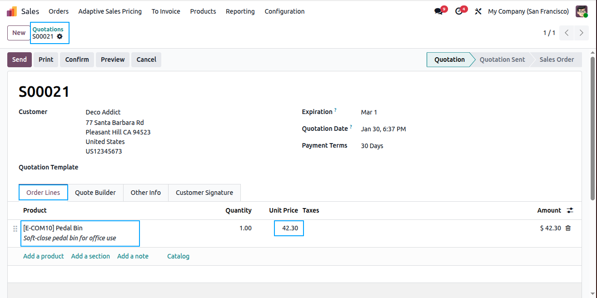The image size is (597, 298).
Task: Delete the Pedal Bin order line
Action: pos(568,228)
